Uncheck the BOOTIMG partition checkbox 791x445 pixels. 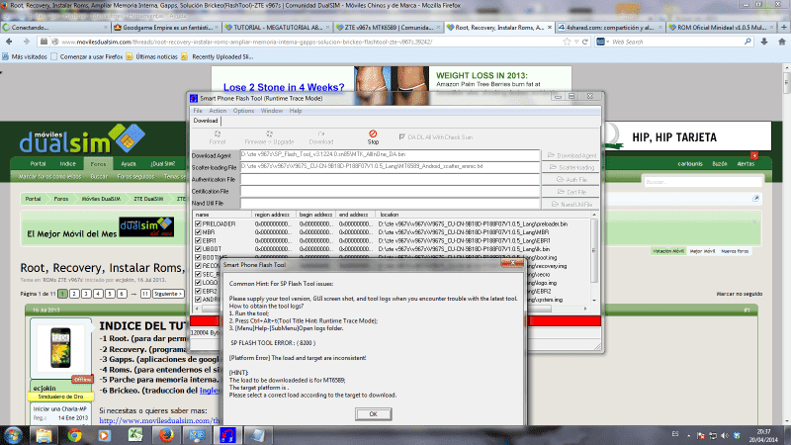[x=199, y=257]
